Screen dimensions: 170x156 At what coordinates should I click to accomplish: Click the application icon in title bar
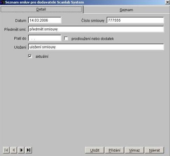tap(2, 2)
